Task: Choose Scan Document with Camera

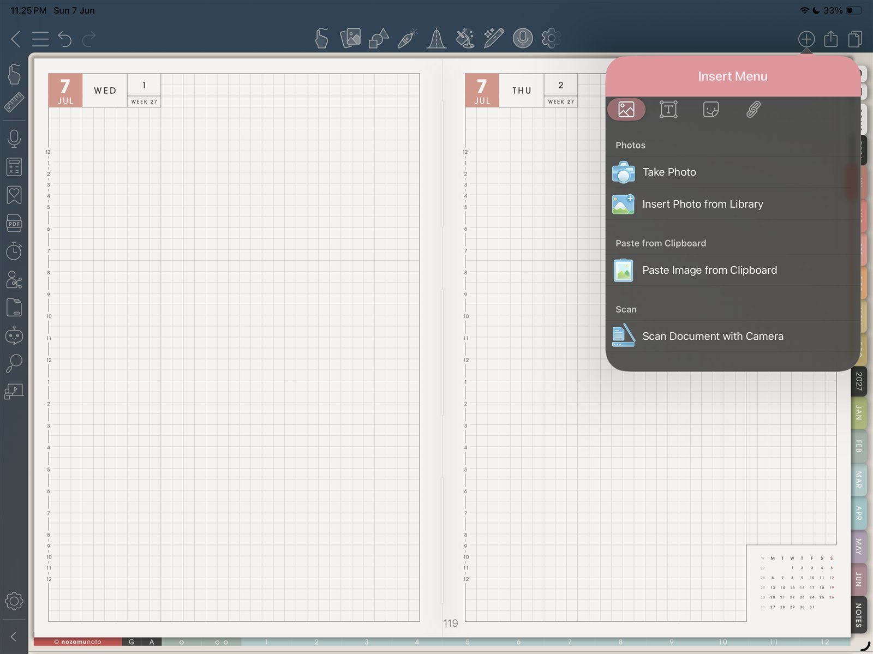Action: click(733, 337)
